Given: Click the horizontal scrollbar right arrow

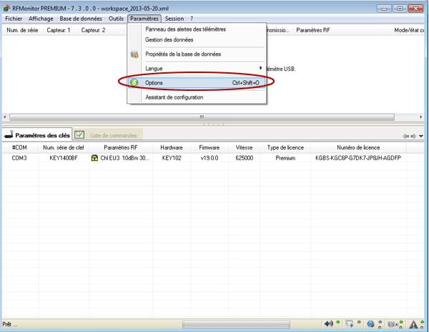Looking at the screenshot, I should tap(421, 117).
